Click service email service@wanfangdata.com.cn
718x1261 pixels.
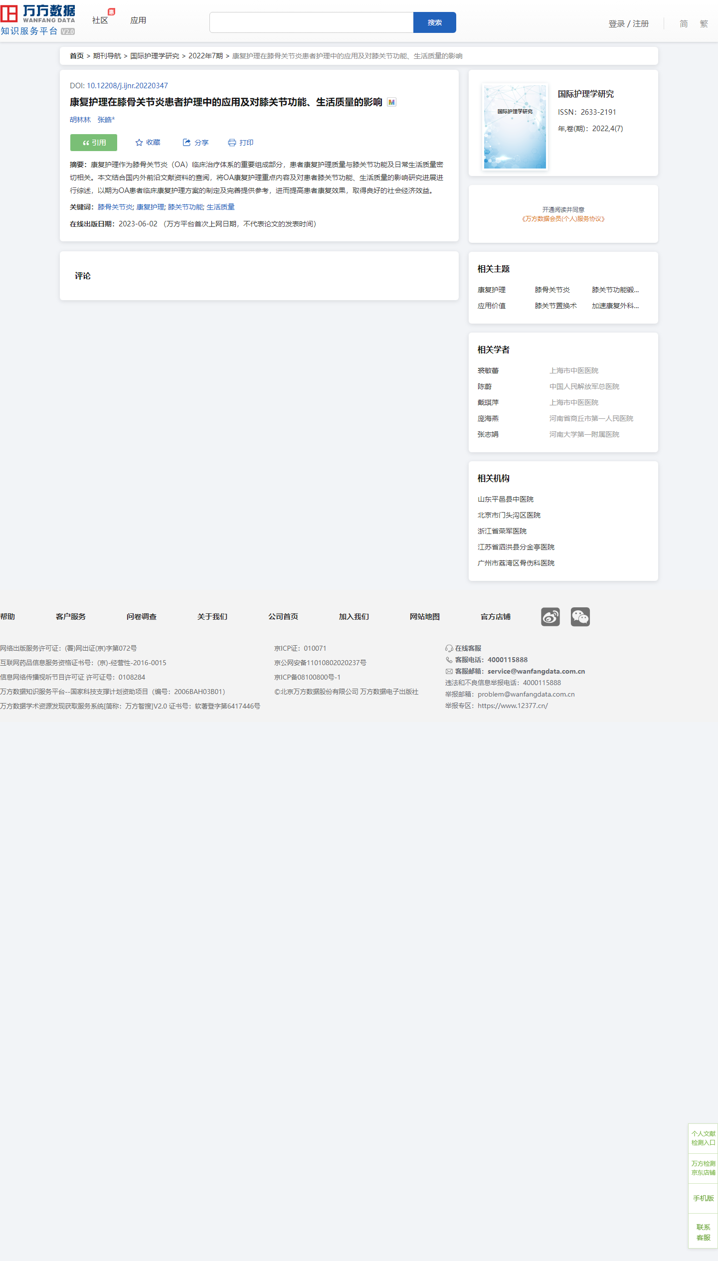(537, 671)
